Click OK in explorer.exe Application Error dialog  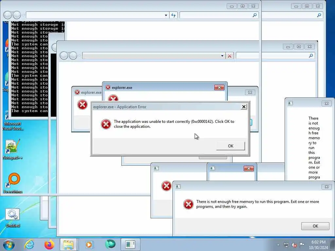point(231,146)
